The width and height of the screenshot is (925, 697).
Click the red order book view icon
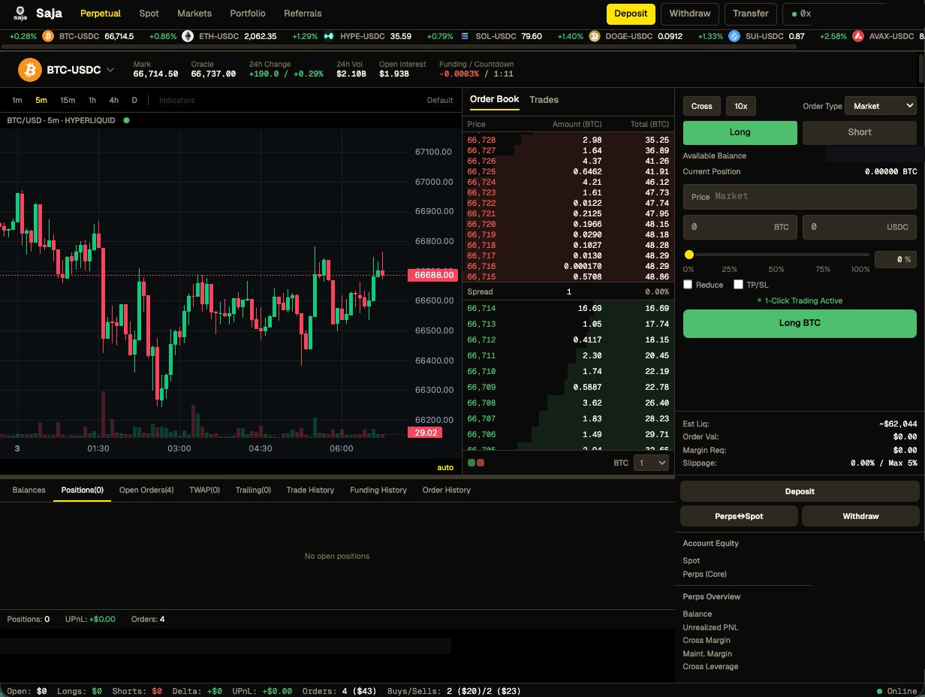[x=481, y=463]
